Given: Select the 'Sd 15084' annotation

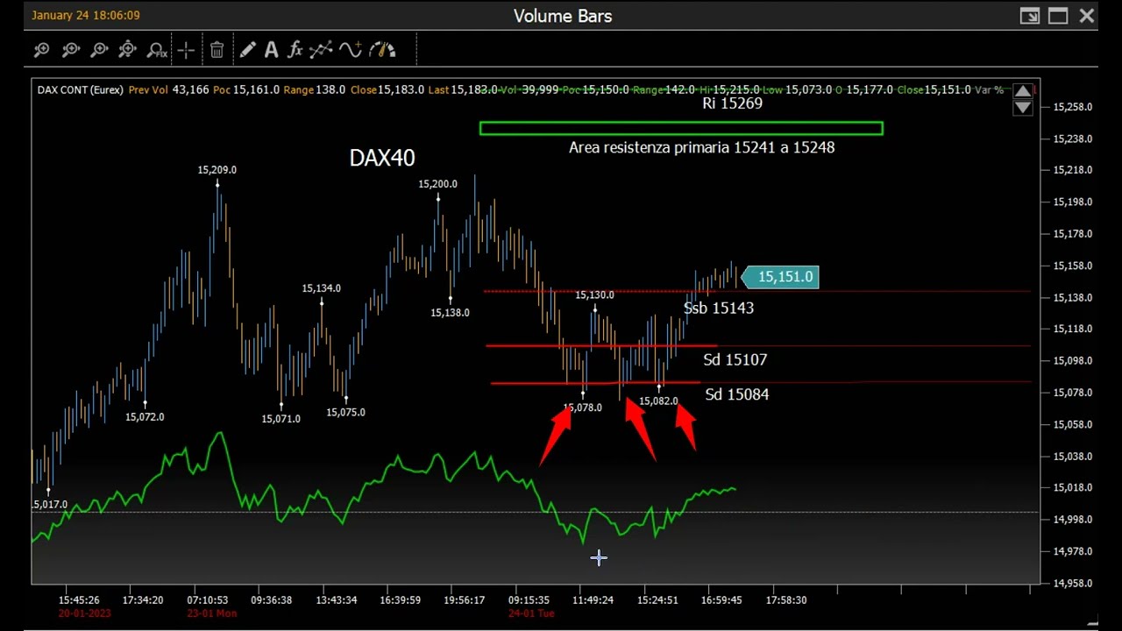Looking at the screenshot, I should point(736,394).
